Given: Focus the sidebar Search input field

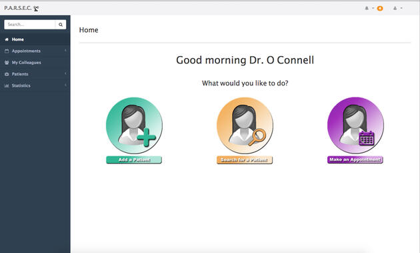Looking at the screenshot, I should [30, 25].
